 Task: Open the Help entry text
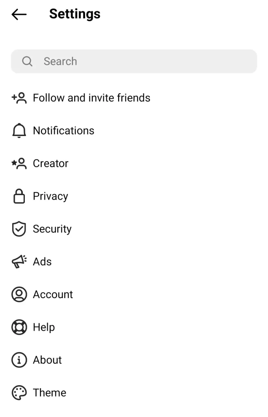click(x=44, y=327)
